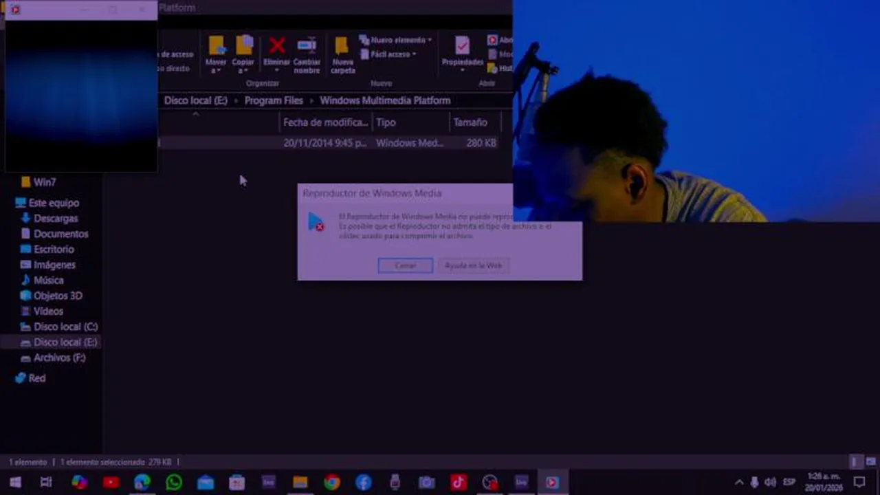
Task: Expand the arrow below Eliminar
Action: pos(277,70)
